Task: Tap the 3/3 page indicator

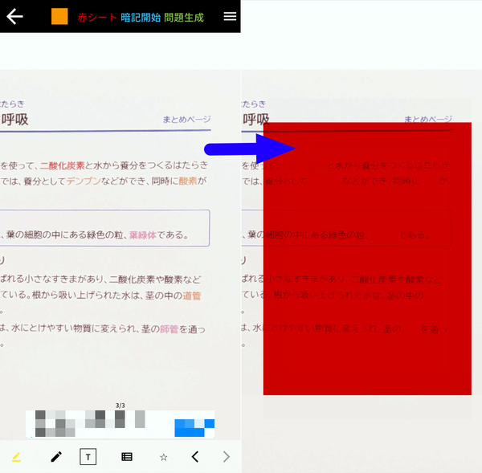Action: click(x=120, y=406)
